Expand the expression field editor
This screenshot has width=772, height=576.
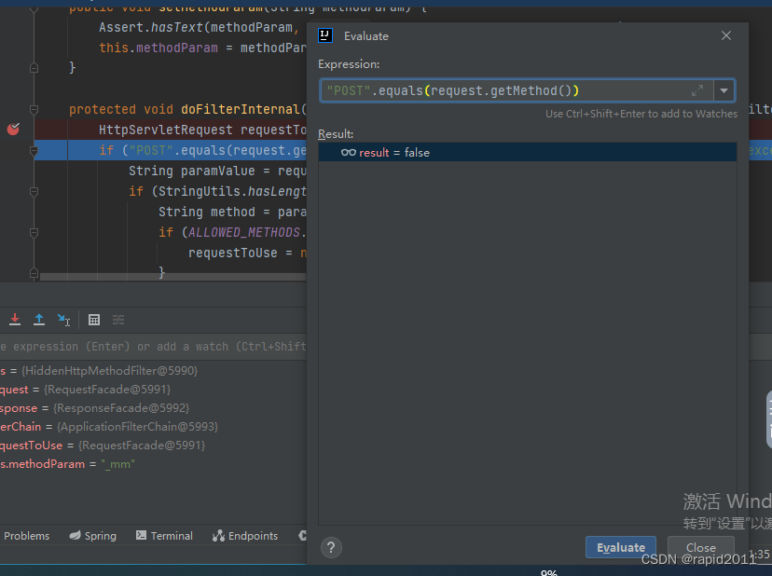(697, 90)
